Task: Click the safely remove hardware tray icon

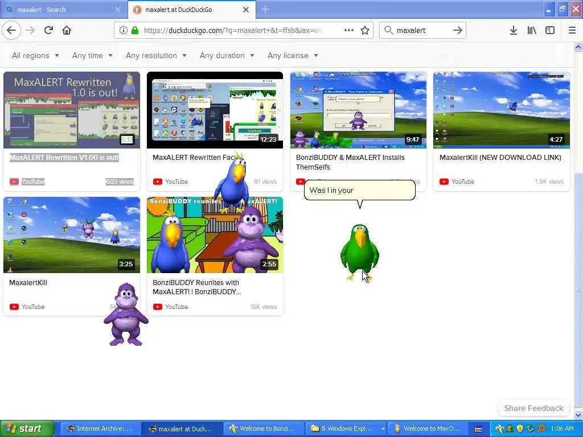Action: coord(530,429)
